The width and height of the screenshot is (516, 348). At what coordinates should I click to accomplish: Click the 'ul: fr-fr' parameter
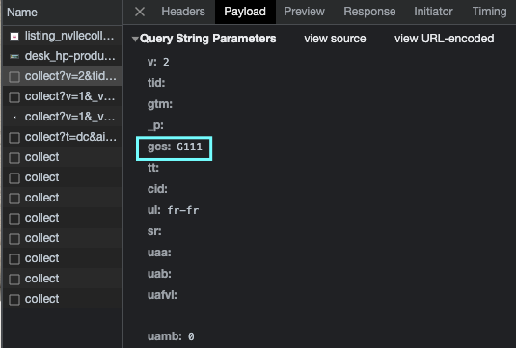coord(173,210)
